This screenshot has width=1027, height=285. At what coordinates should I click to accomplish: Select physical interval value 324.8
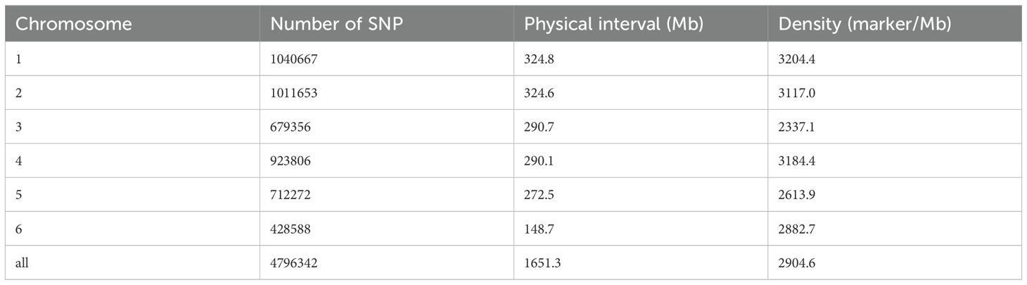click(538, 59)
